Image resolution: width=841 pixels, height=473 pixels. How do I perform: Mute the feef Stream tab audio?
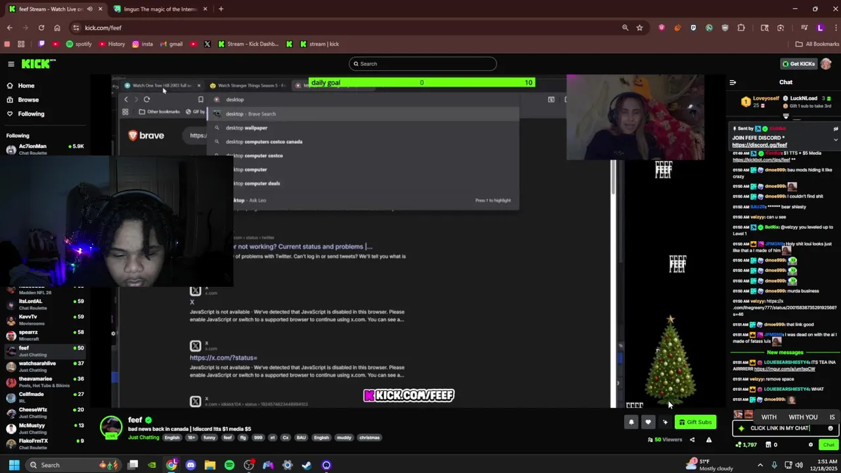(90, 9)
